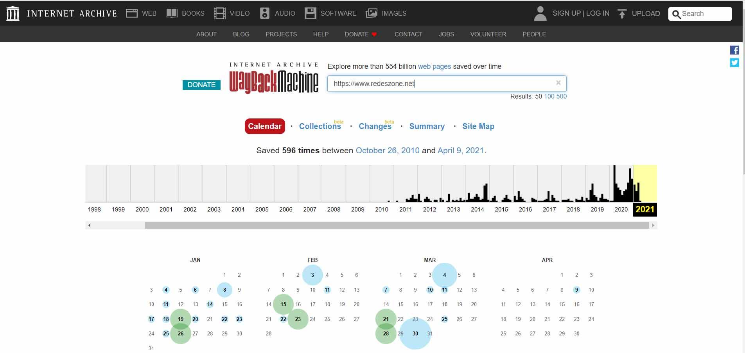Share page via Twitter icon
The height and width of the screenshot is (353, 745).
(x=734, y=63)
